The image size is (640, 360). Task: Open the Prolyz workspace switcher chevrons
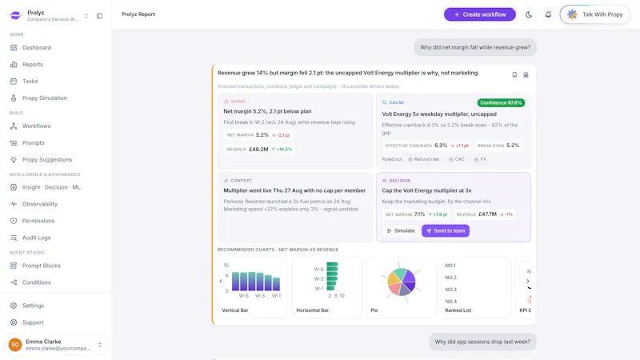[86, 16]
